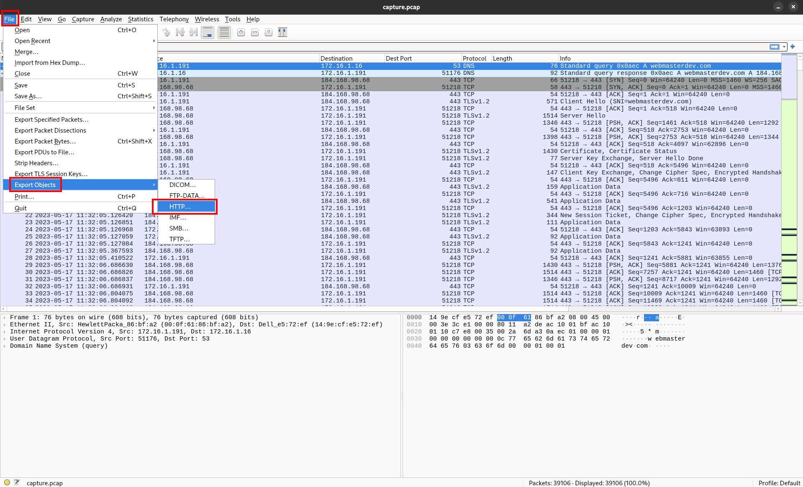Screen dimensions: 803x487
Task: Choose Import from Hex Dump…
Action: coord(80,63)
